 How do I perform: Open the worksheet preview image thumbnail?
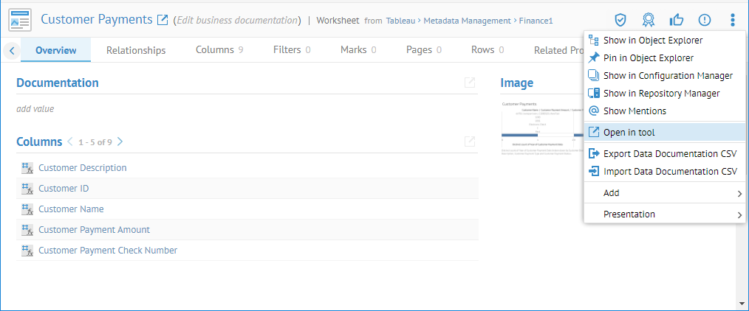537,128
